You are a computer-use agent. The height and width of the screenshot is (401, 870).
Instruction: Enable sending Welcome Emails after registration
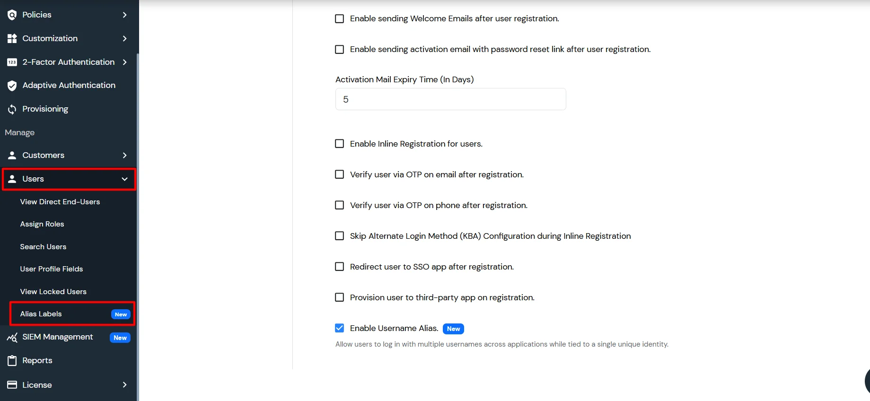tap(339, 18)
